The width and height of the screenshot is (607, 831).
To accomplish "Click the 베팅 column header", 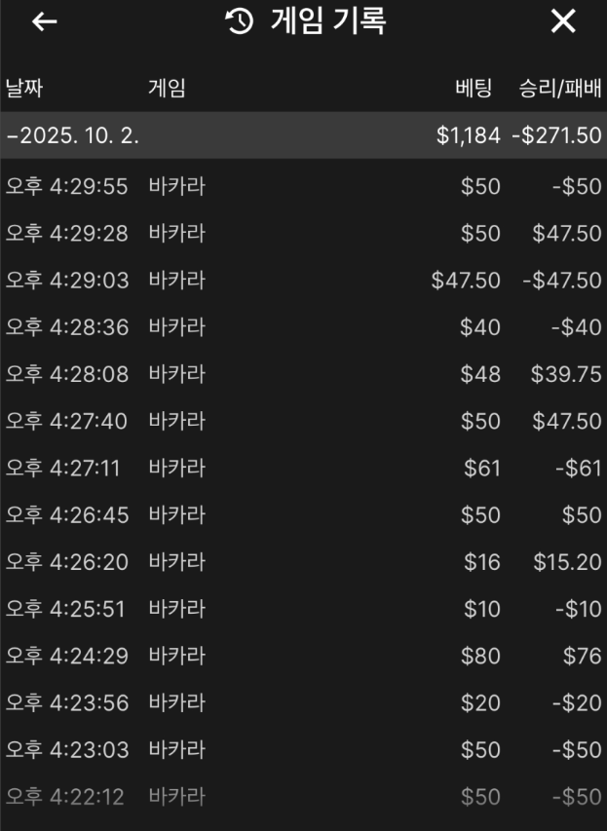I will [477, 89].
